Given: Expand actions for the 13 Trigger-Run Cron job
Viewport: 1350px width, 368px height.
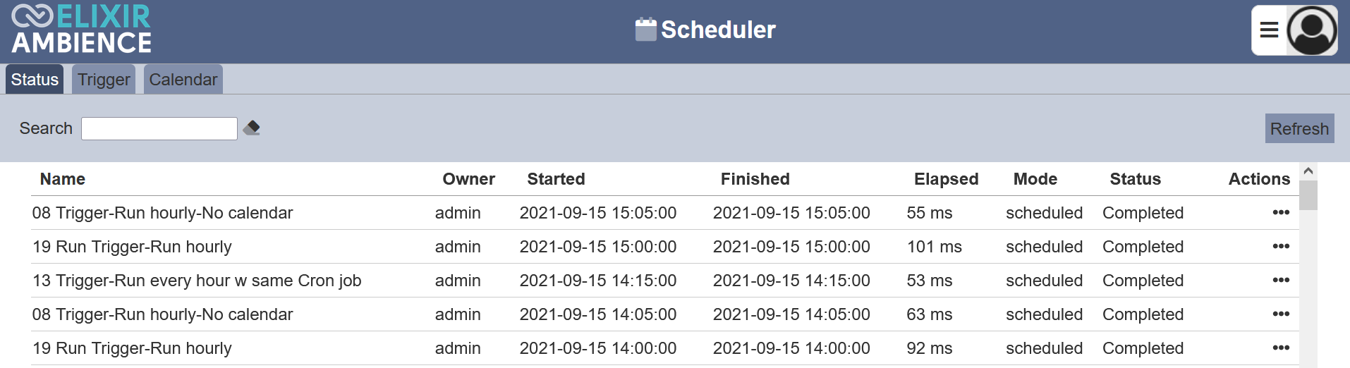Looking at the screenshot, I should tap(1281, 281).
